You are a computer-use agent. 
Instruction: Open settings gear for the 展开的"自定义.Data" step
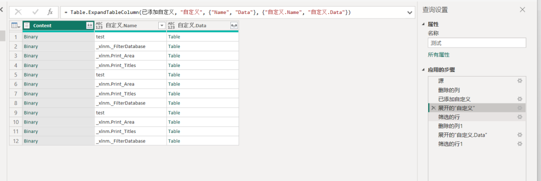(x=519, y=135)
